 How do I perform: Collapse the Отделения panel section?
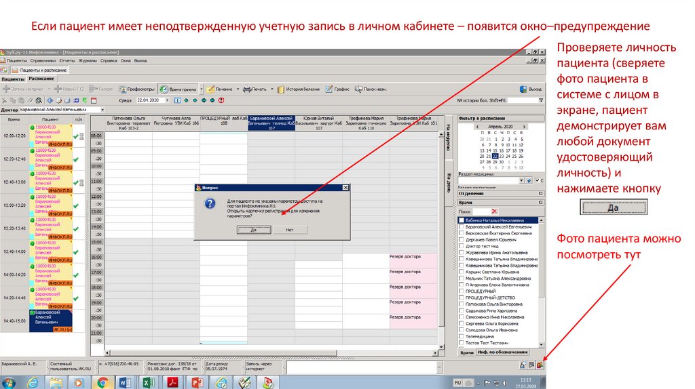pos(540,193)
